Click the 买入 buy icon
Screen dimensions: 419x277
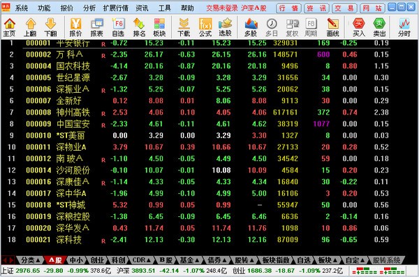[359, 27]
